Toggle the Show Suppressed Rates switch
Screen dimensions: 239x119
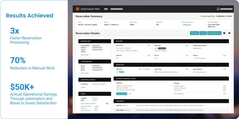(x=108, y=103)
